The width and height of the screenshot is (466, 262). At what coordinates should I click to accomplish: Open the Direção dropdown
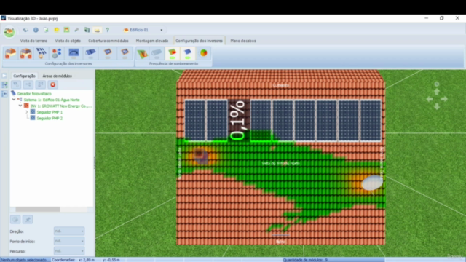[x=69, y=231]
